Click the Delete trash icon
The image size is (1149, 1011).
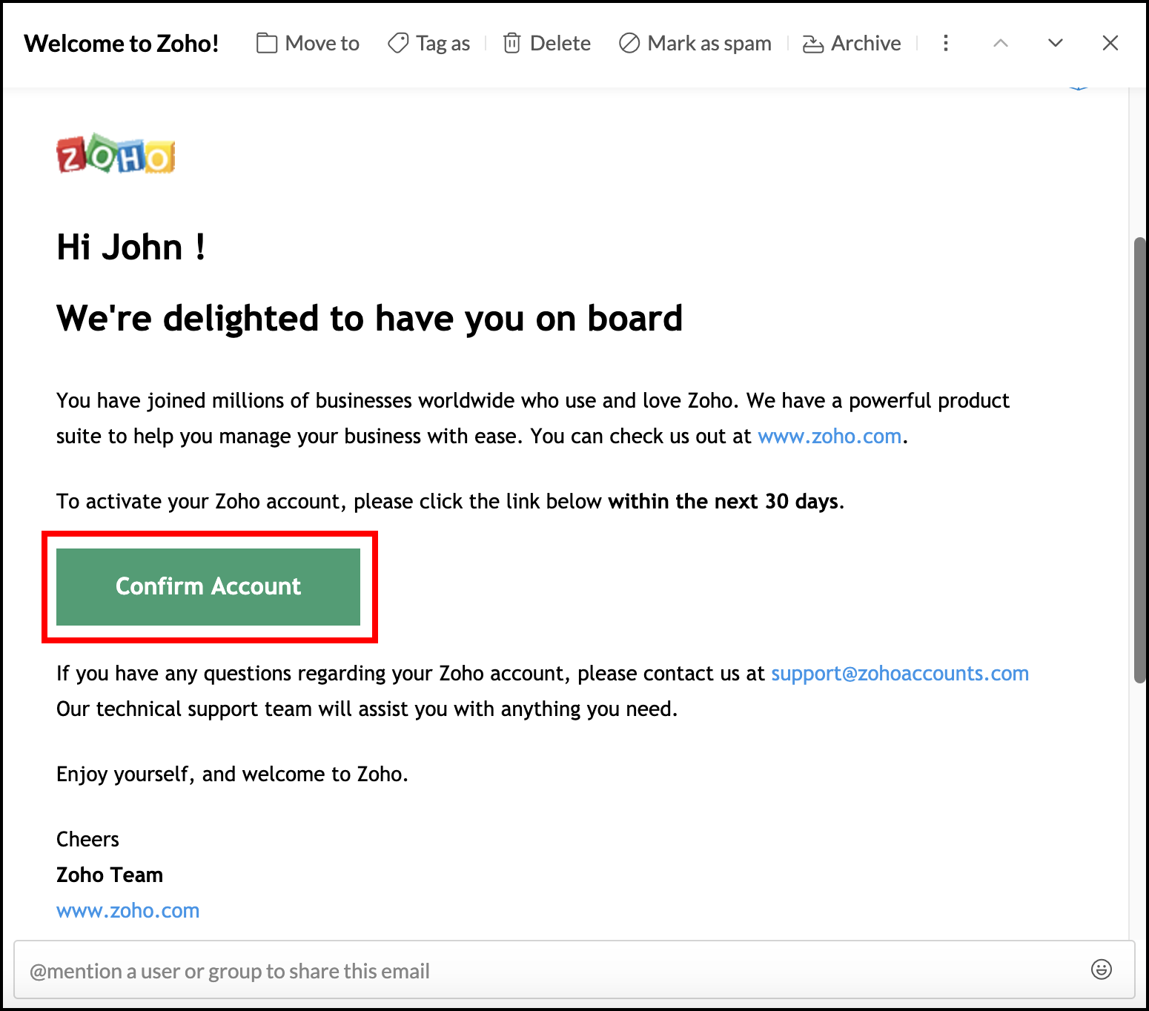coord(511,44)
